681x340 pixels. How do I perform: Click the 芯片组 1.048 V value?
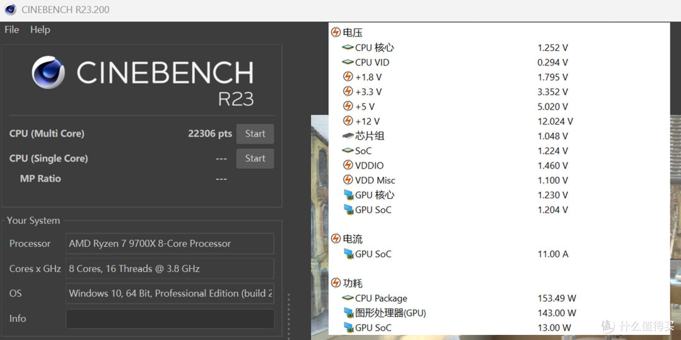click(x=552, y=136)
